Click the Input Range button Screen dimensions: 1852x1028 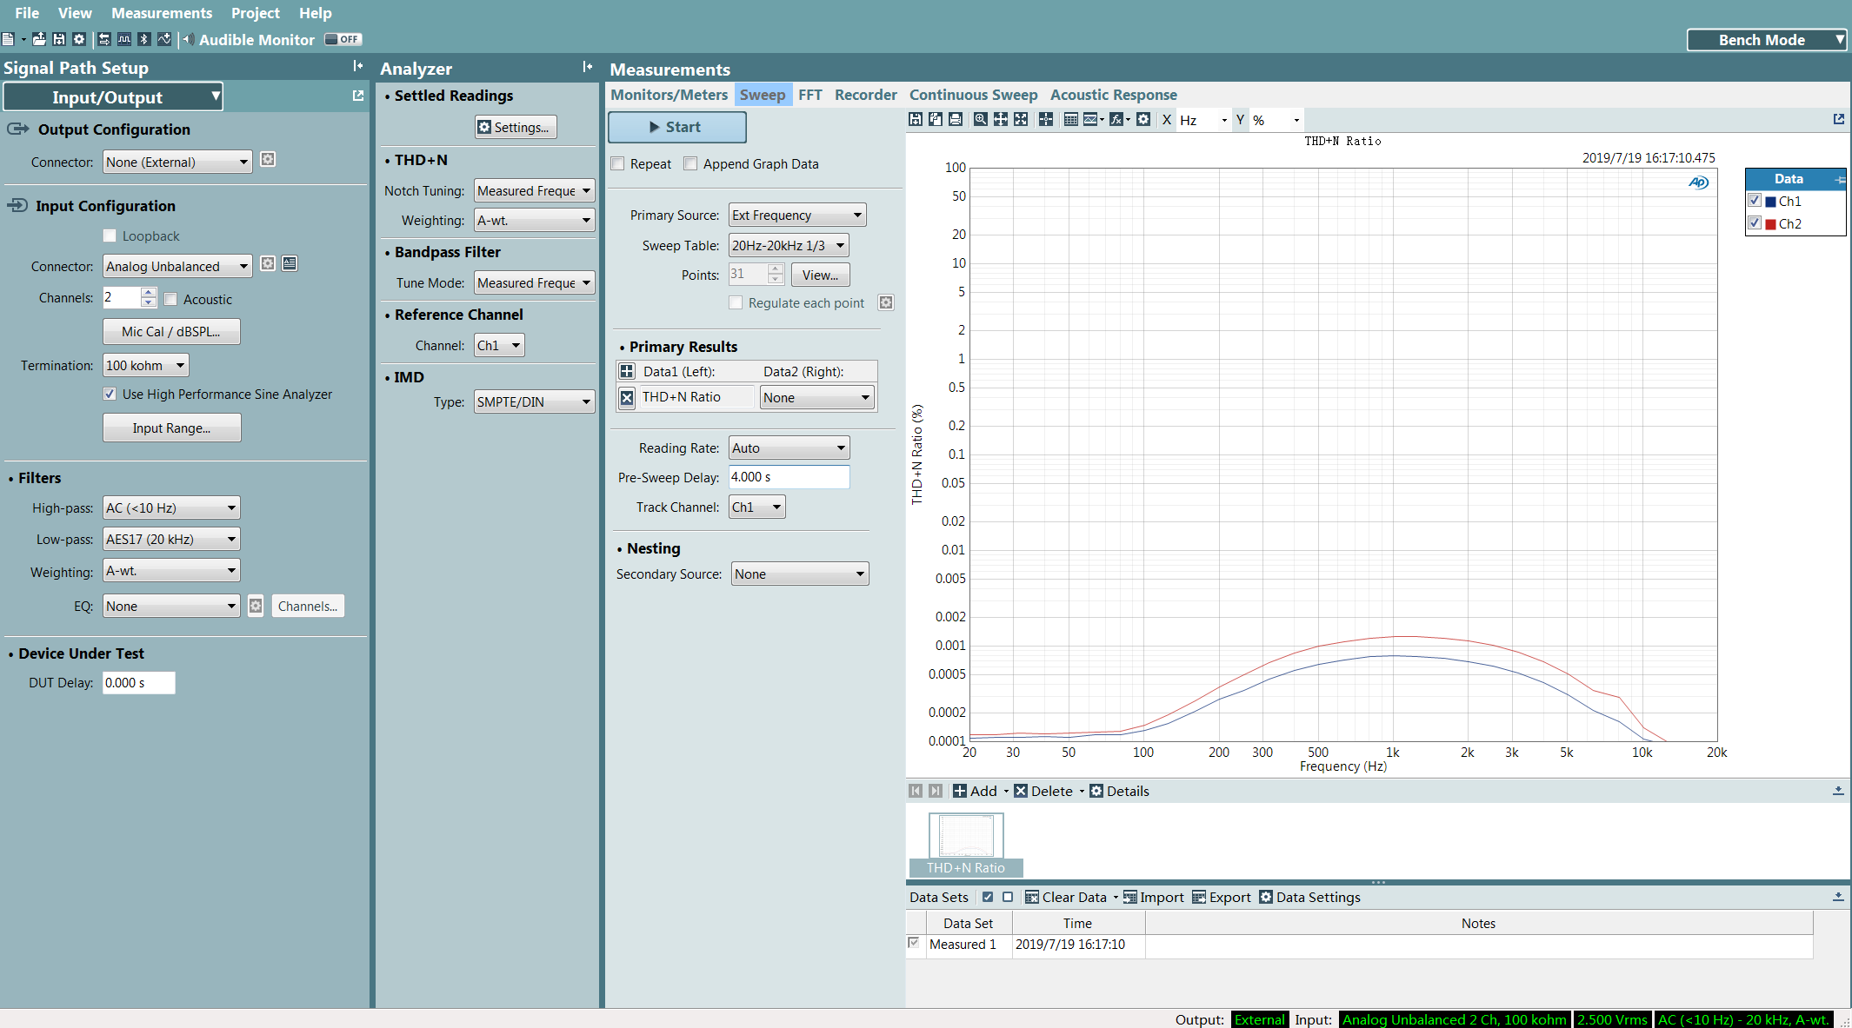click(171, 428)
